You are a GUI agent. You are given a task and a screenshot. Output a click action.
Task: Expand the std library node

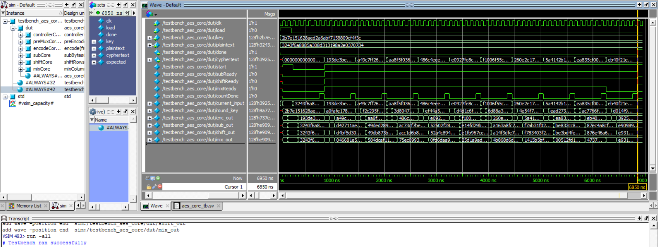[x=5, y=96]
